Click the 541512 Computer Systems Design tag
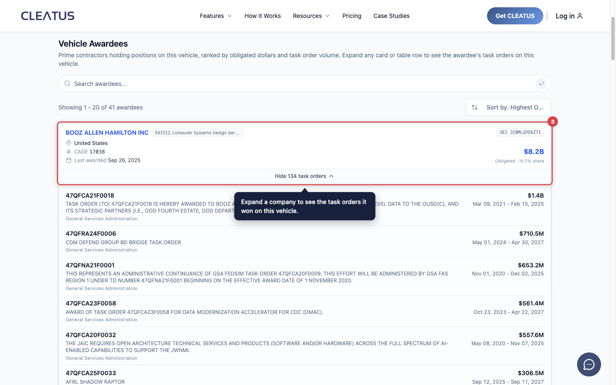This screenshot has height=385, width=616. coord(198,133)
